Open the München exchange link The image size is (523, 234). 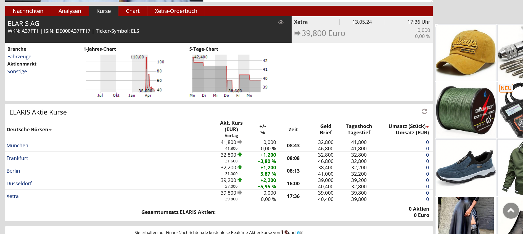(17, 145)
